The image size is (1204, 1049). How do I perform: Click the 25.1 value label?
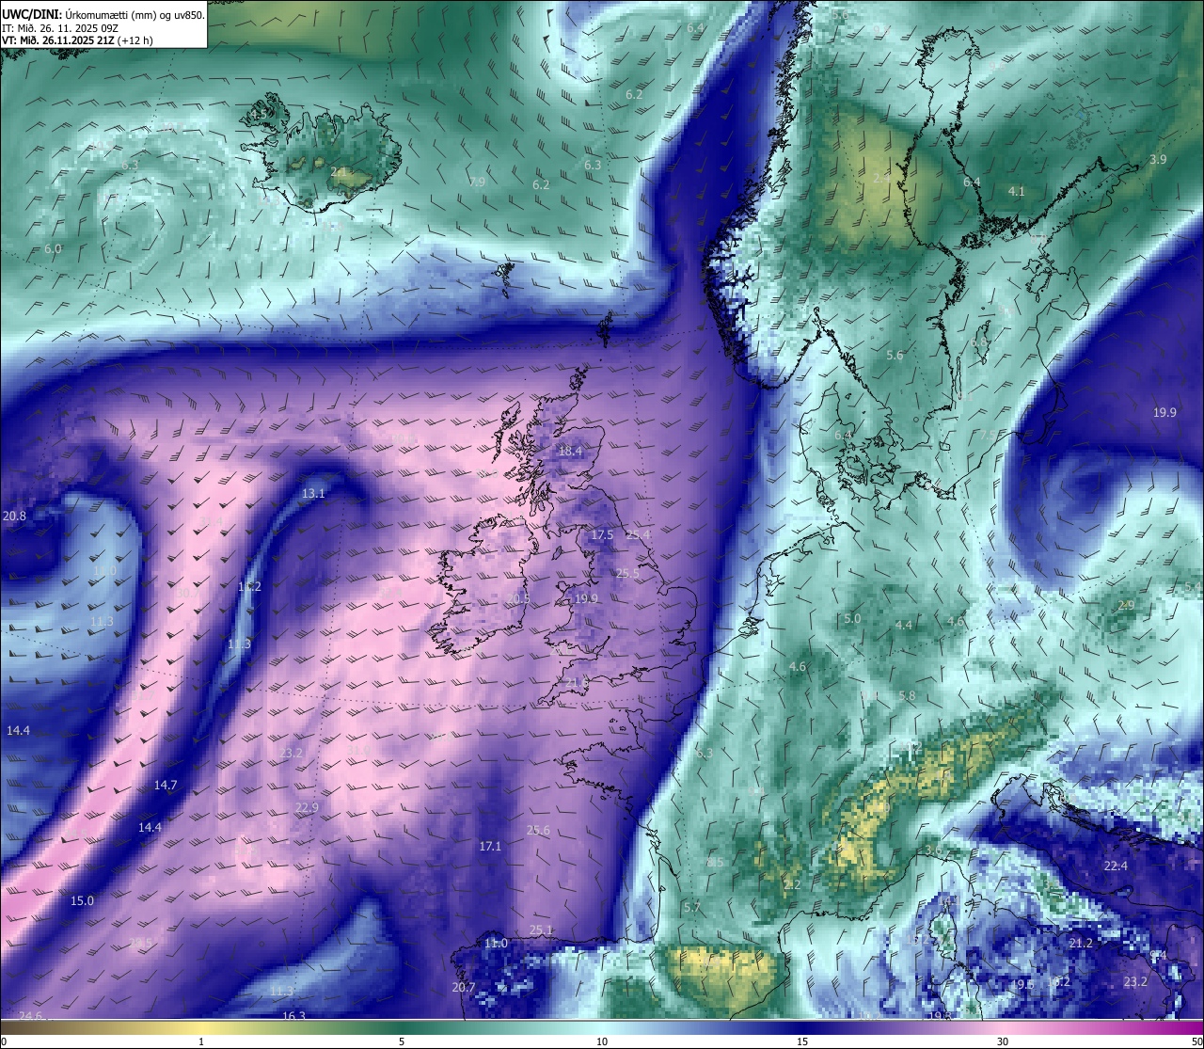(541, 930)
